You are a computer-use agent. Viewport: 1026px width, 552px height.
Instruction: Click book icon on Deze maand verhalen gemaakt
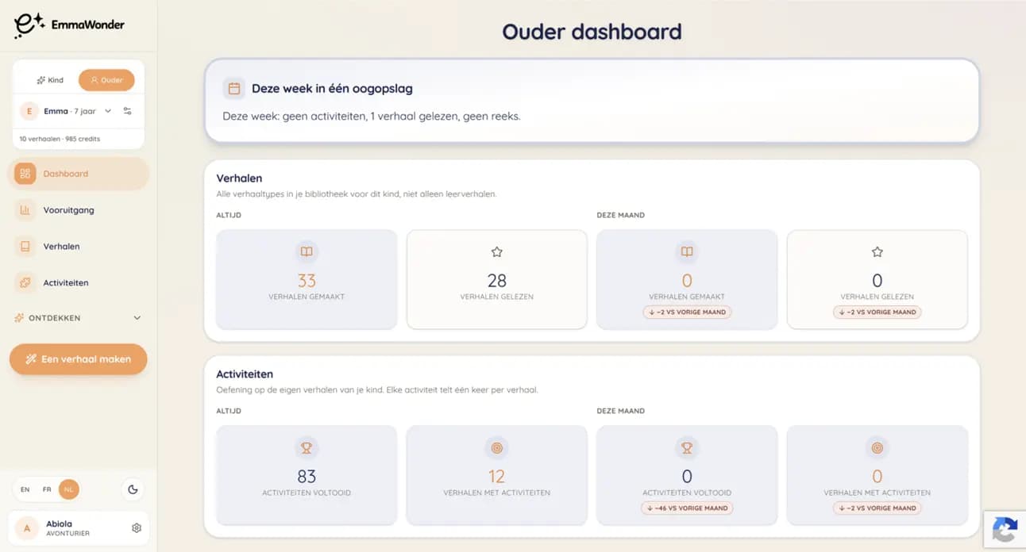click(687, 252)
